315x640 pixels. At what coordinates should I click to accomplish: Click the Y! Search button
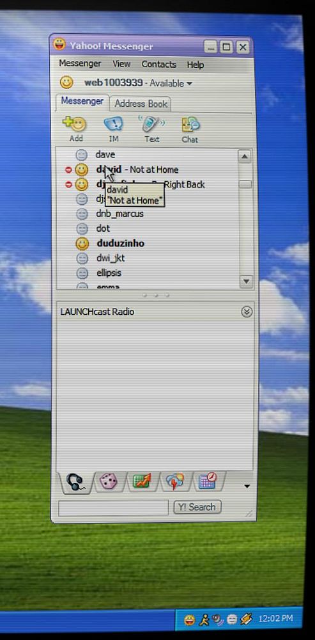tap(197, 507)
